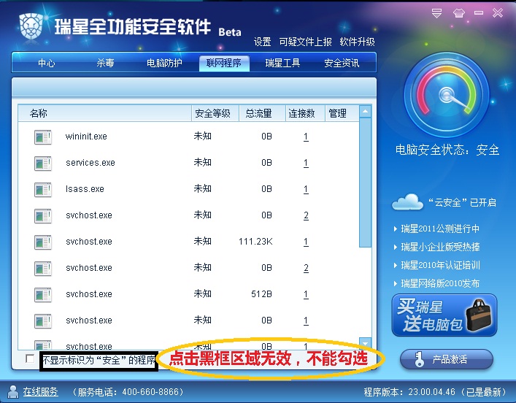Open 瑞星2010年认证培训 news link
516x403 pixels.
440,265
